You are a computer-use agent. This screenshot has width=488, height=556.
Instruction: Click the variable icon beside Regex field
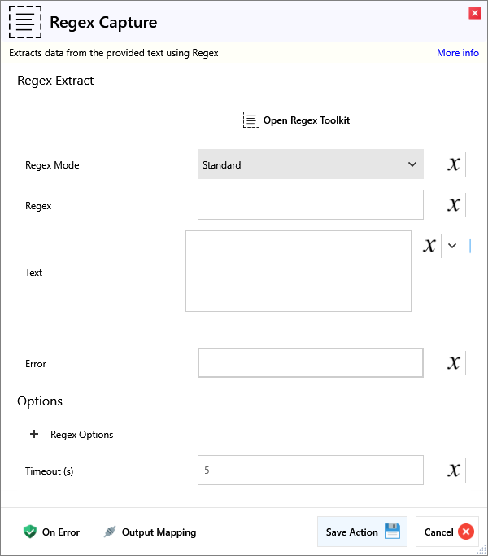453,205
